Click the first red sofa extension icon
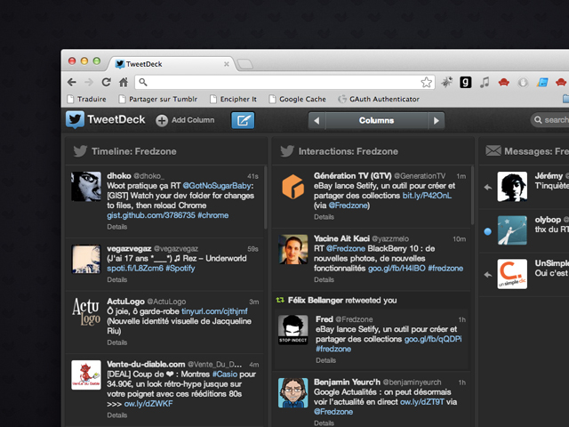Screen dimensions: 569x427 click(x=504, y=83)
